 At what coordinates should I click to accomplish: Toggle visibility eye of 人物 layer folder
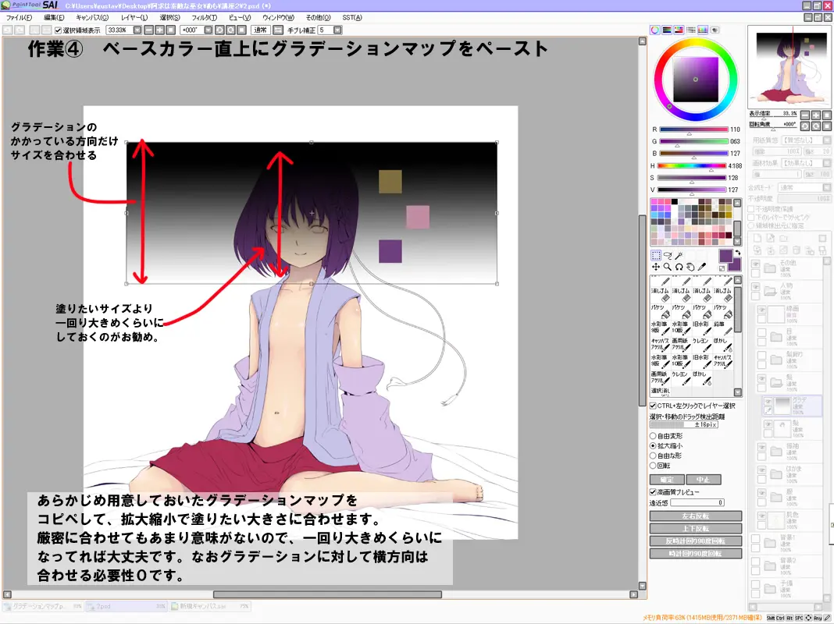755,287
